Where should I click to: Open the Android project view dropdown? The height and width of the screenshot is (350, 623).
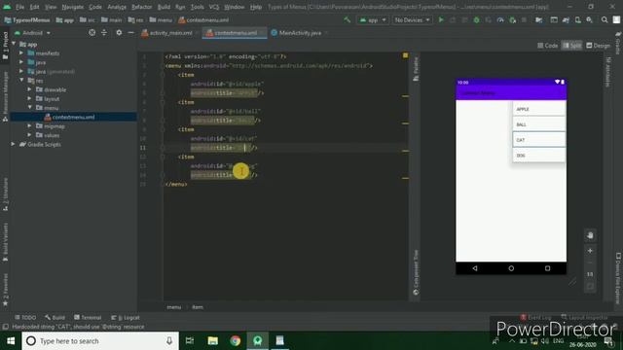[x=32, y=33]
